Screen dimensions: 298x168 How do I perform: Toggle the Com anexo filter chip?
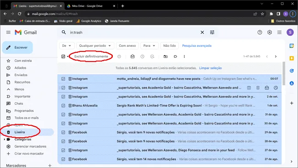(x=127, y=45)
